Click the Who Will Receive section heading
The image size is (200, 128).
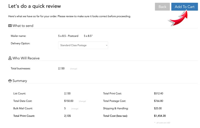[x=26, y=58]
